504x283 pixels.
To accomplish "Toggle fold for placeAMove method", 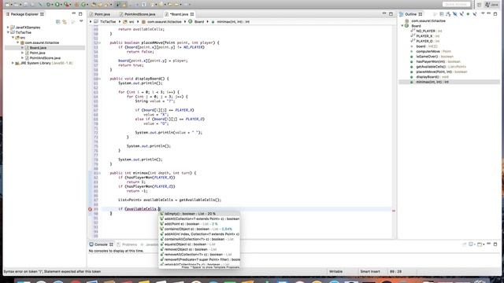I will tap(99, 42).
